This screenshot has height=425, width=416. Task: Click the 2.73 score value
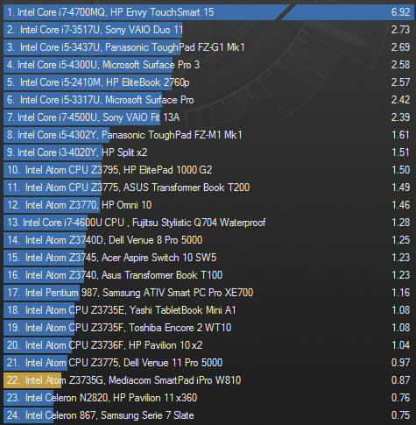pos(400,30)
